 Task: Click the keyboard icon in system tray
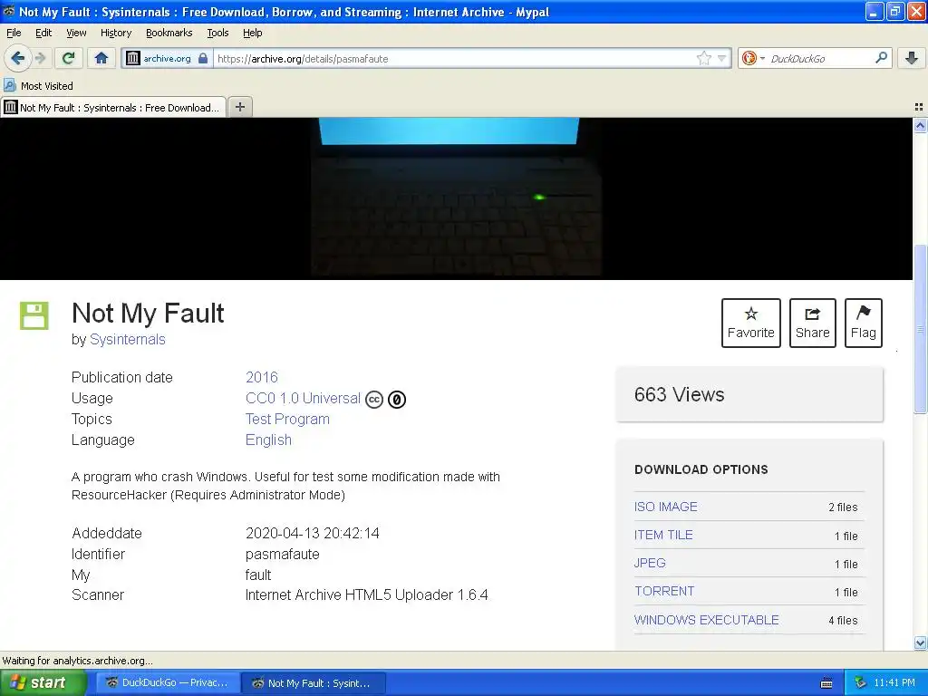[826, 683]
